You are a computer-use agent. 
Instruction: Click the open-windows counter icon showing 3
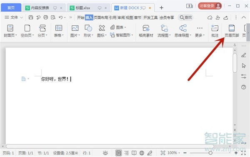point(189,6)
